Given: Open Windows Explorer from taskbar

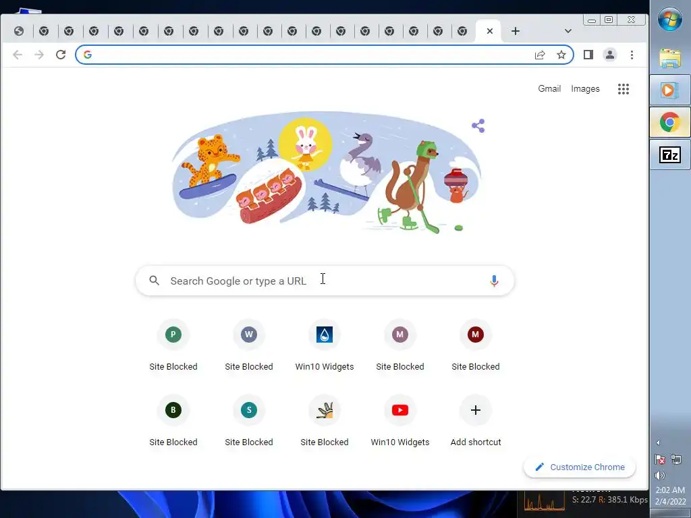Looking at the screenshot, I should tap(670, 58).
